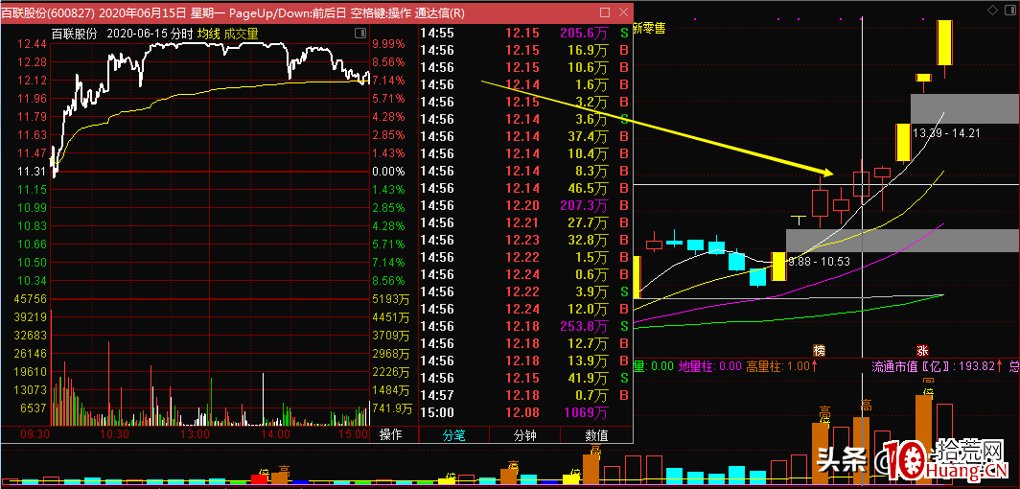Select the 253.8万 volume entry

click(x=584, y=326)
